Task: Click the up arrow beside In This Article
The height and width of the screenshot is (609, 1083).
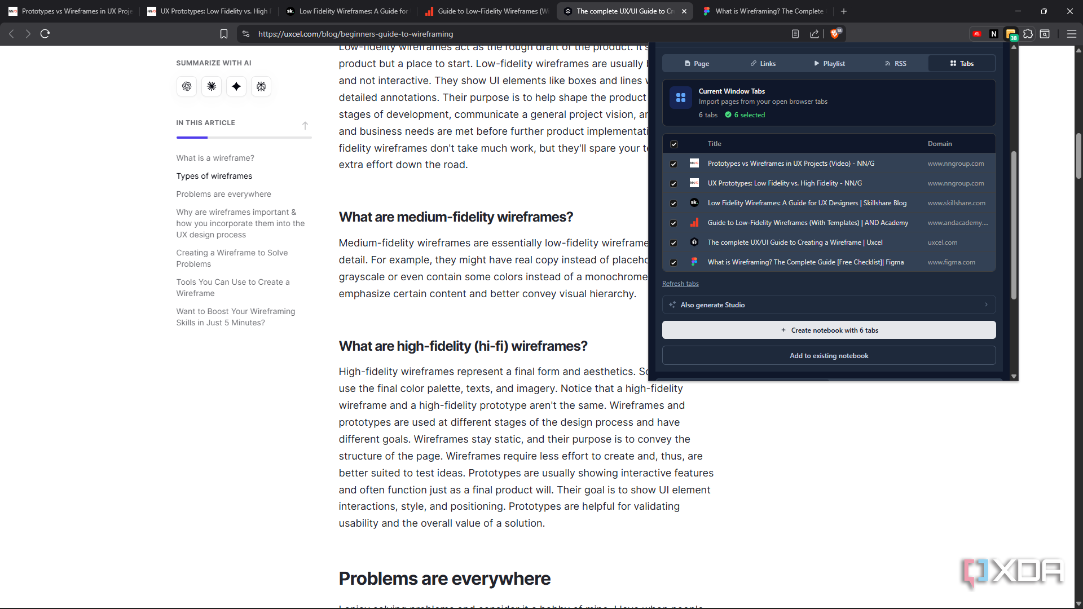Action: tap(305, 125)
